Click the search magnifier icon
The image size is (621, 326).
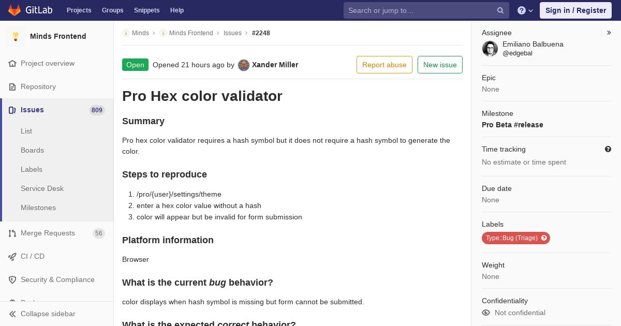tap(500, 10)
